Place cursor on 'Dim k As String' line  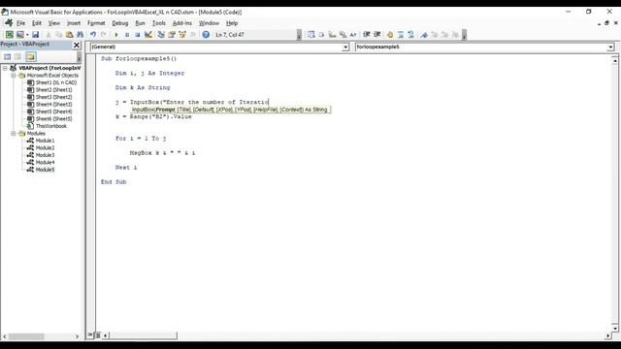coord(143,88)
